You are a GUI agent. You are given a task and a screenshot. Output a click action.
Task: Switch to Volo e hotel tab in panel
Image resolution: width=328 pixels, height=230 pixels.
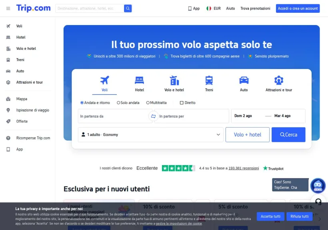click(174, 85)
